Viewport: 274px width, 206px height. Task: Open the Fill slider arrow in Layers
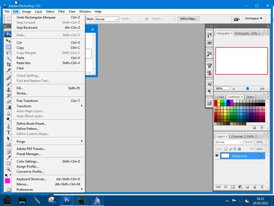[x=266, y=149]
